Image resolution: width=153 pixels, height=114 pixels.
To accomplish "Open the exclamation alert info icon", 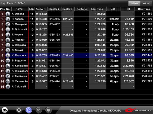I will [x=19, y=110].
